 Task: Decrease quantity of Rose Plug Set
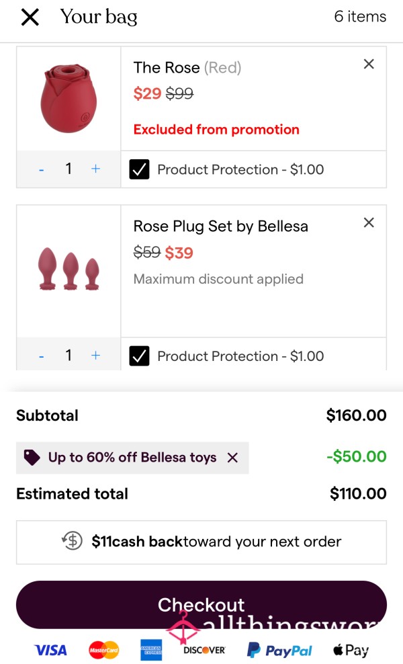pyautogui.click(x=41, y=357)
